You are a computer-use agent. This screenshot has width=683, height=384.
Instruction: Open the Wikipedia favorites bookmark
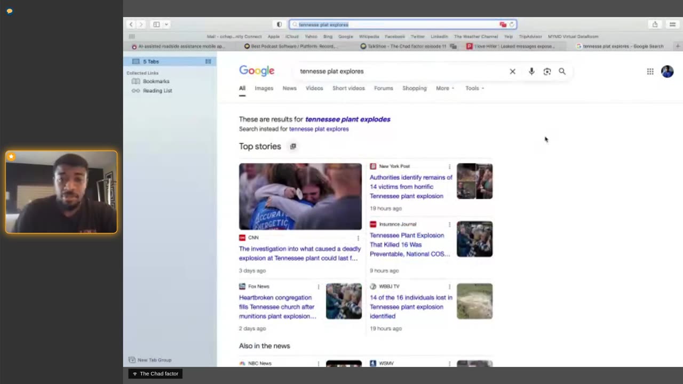[369, 37]
